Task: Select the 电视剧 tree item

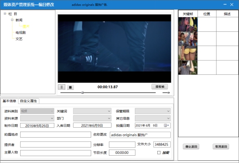Action: 21,32
